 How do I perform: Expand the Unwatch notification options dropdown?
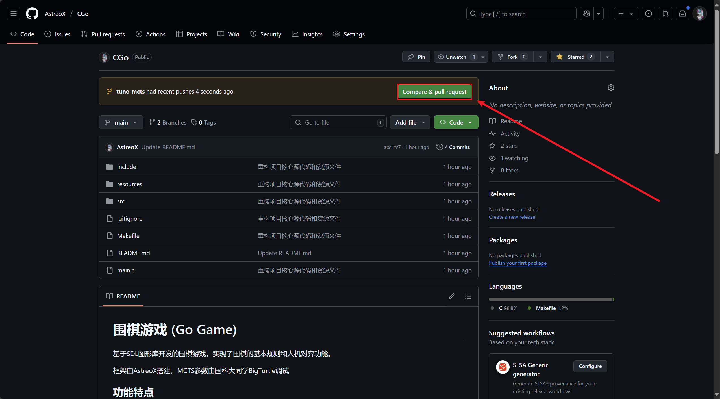[483, 57]
